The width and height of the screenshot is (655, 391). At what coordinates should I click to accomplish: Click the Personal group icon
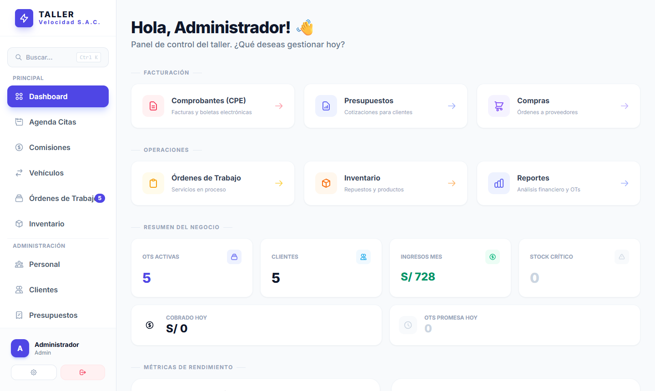pos(19,264)
